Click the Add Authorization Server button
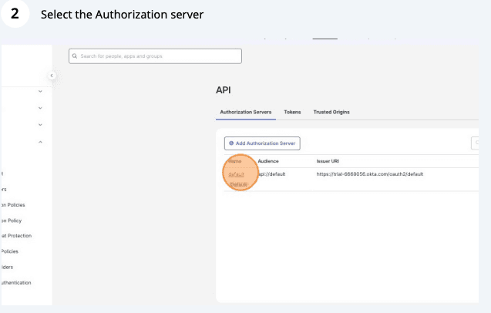 (262, 143)
